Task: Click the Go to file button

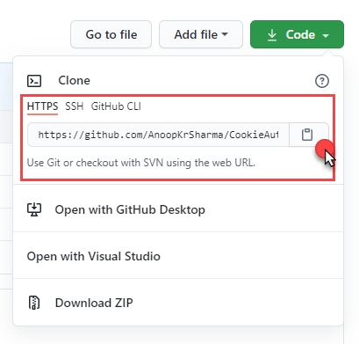Action: 111,34
